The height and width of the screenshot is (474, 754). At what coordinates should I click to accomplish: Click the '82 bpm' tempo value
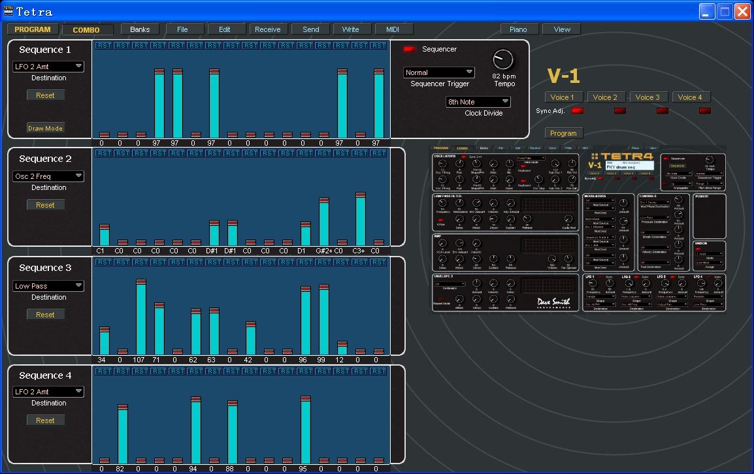504,76
